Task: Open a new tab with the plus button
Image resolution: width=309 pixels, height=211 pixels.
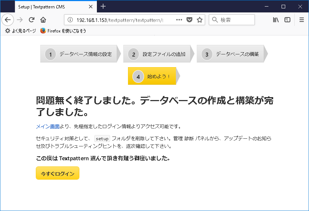Action: tap(103, 6)
